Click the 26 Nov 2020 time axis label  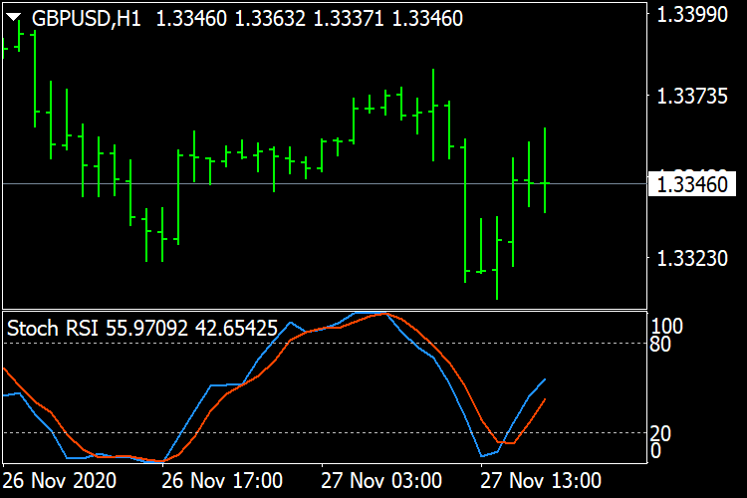60,481
